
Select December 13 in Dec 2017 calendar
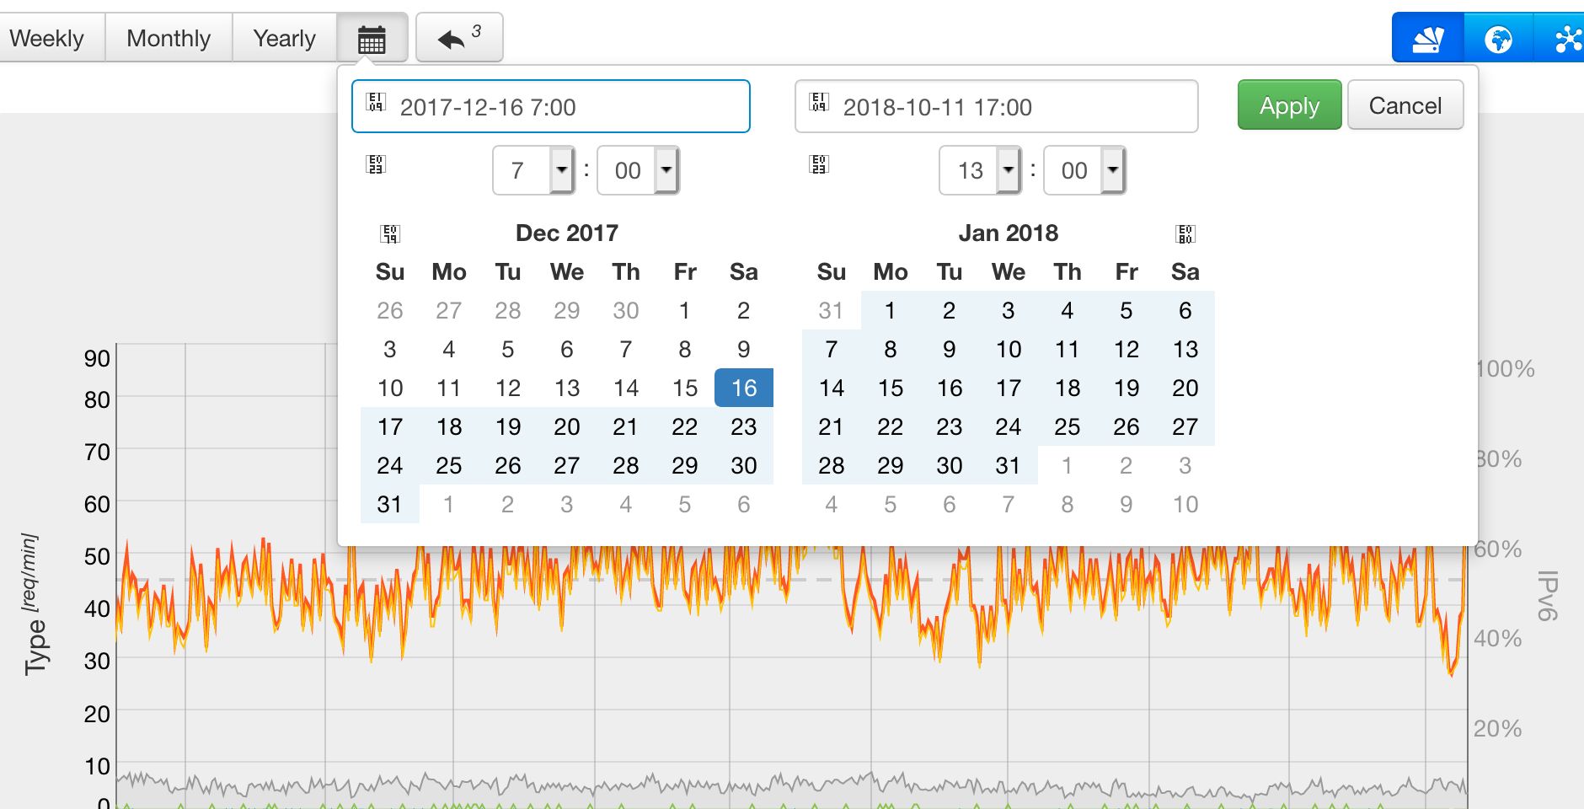pyautogui.click(x=567, y=388)
